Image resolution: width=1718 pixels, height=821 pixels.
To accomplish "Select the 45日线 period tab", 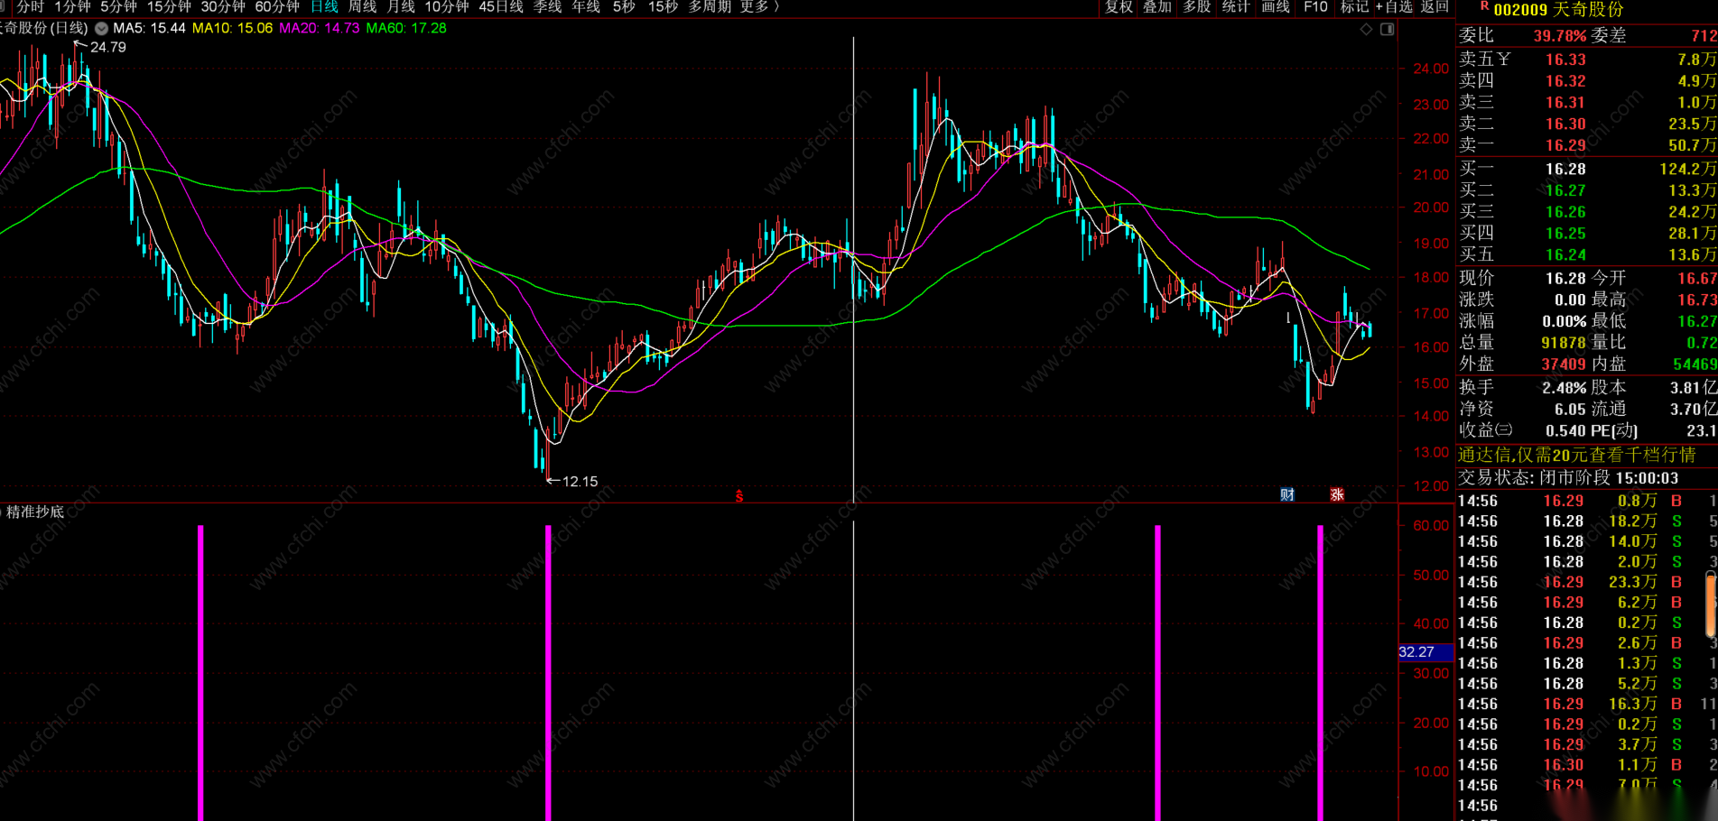I will (501, 7).
